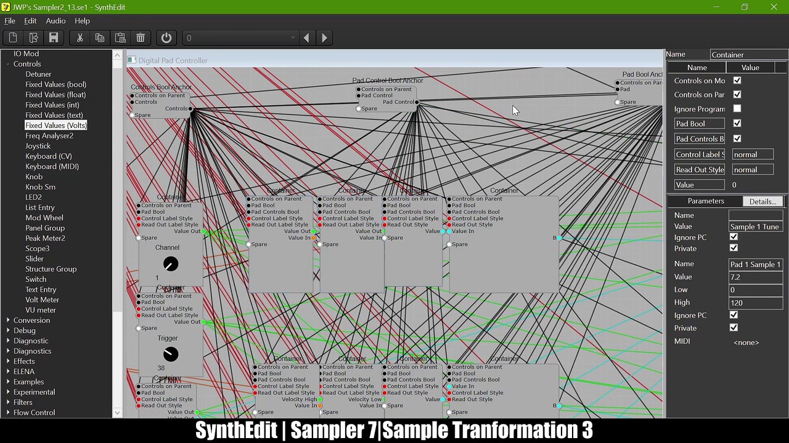Image resolution: width=789 pixels, height=443 pixels.
Task: Save the project with floppy icon
Action: click(54, 38)
